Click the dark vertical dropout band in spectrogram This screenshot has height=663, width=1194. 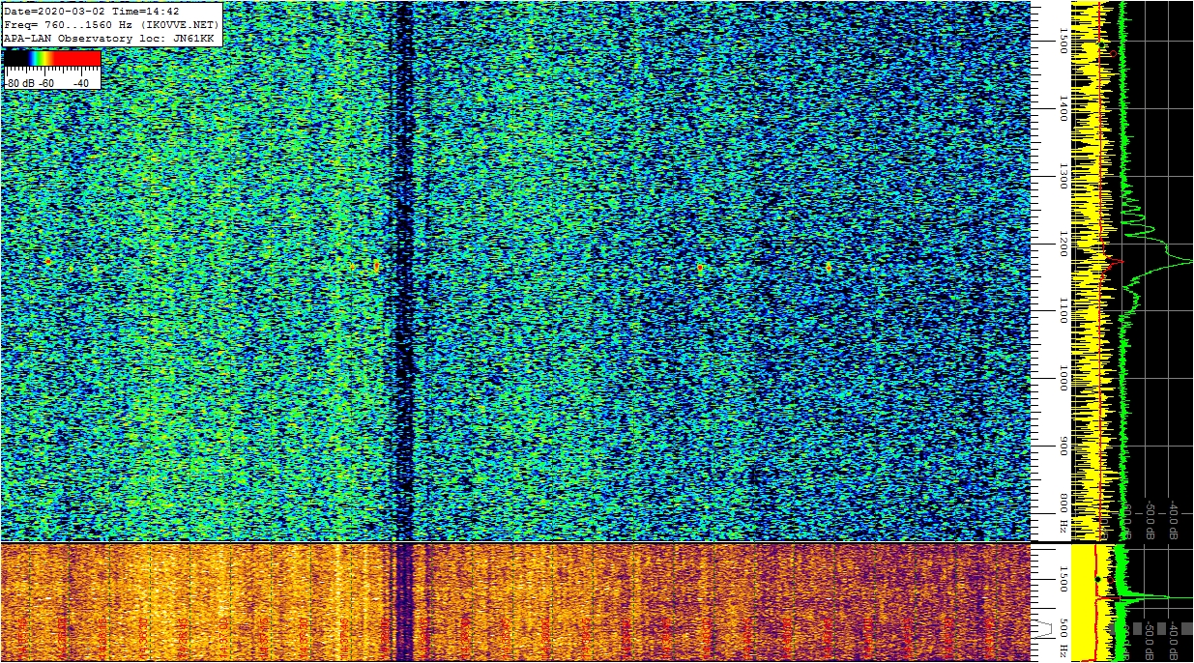(404, 271)
